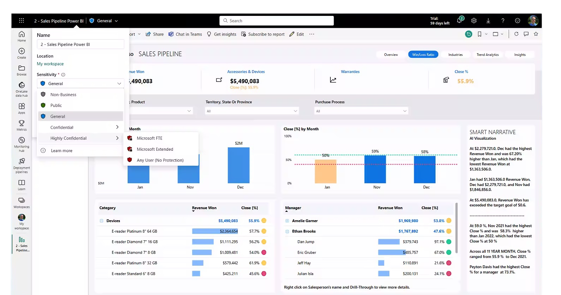Switch to the Industries tab

pyautogui.click(x=455, y=55)
